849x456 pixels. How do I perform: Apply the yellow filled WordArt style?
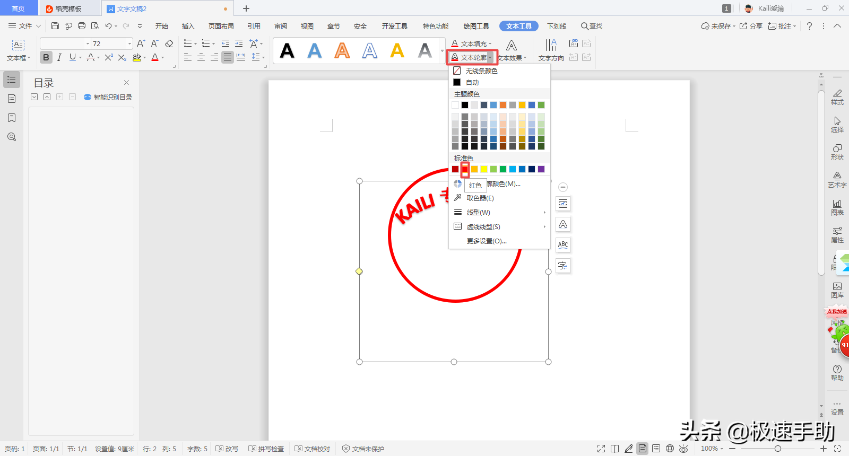(397, 51)
